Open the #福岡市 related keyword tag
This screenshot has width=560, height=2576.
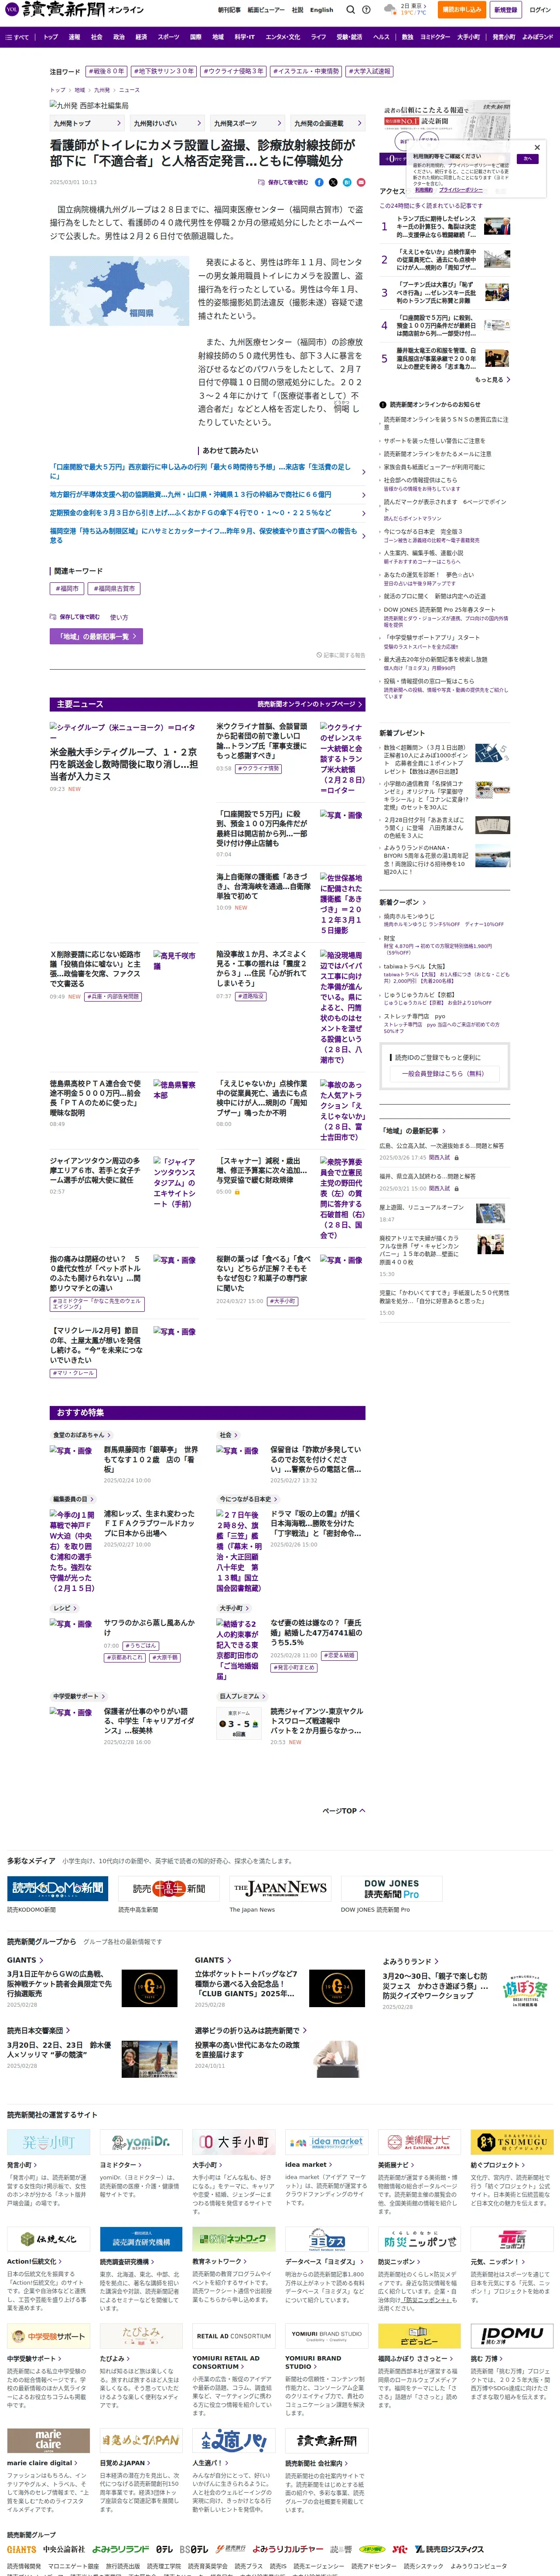[x=67, y=589]
